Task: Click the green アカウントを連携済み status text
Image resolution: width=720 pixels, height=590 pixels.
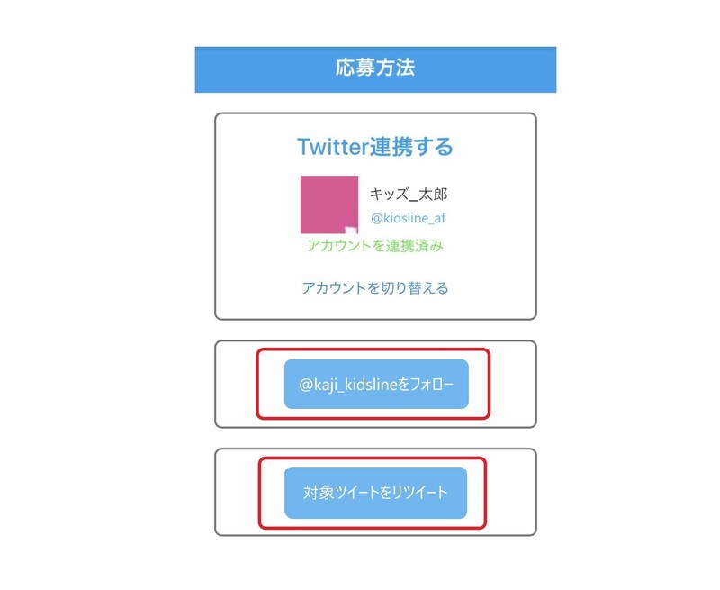Action: point(375,245)
